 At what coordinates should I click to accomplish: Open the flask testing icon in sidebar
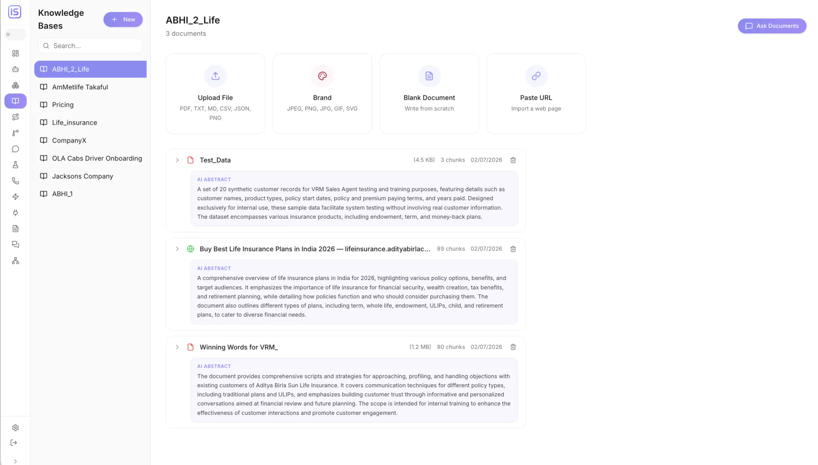(15, 165)
